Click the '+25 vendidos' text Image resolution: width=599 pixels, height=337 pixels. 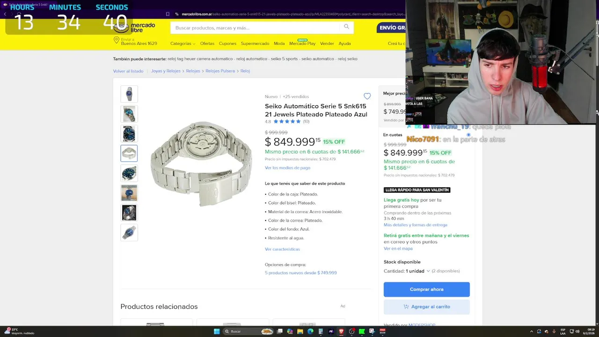pos(296,96)
